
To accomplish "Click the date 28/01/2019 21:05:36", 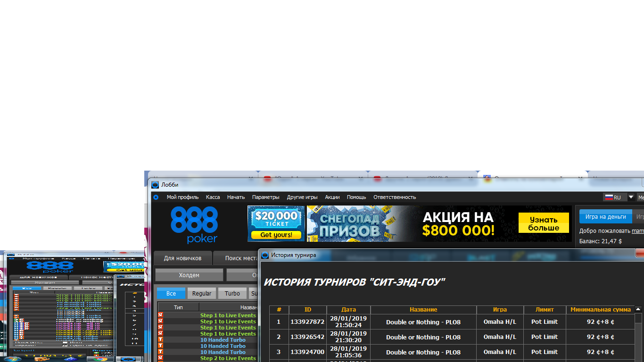I will [x=348, y=352].
